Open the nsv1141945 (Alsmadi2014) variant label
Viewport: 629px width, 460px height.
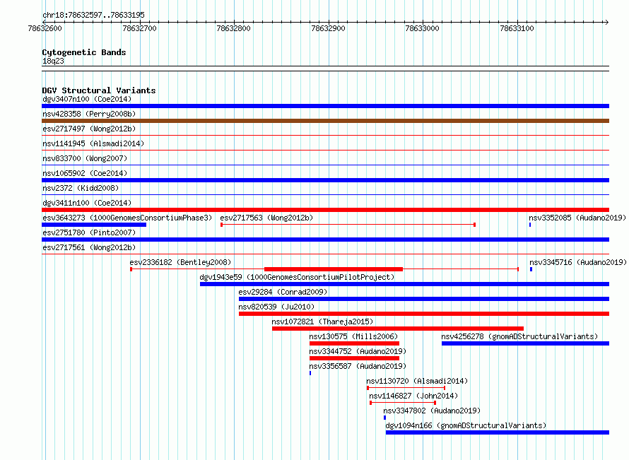[x=93, y=143]
